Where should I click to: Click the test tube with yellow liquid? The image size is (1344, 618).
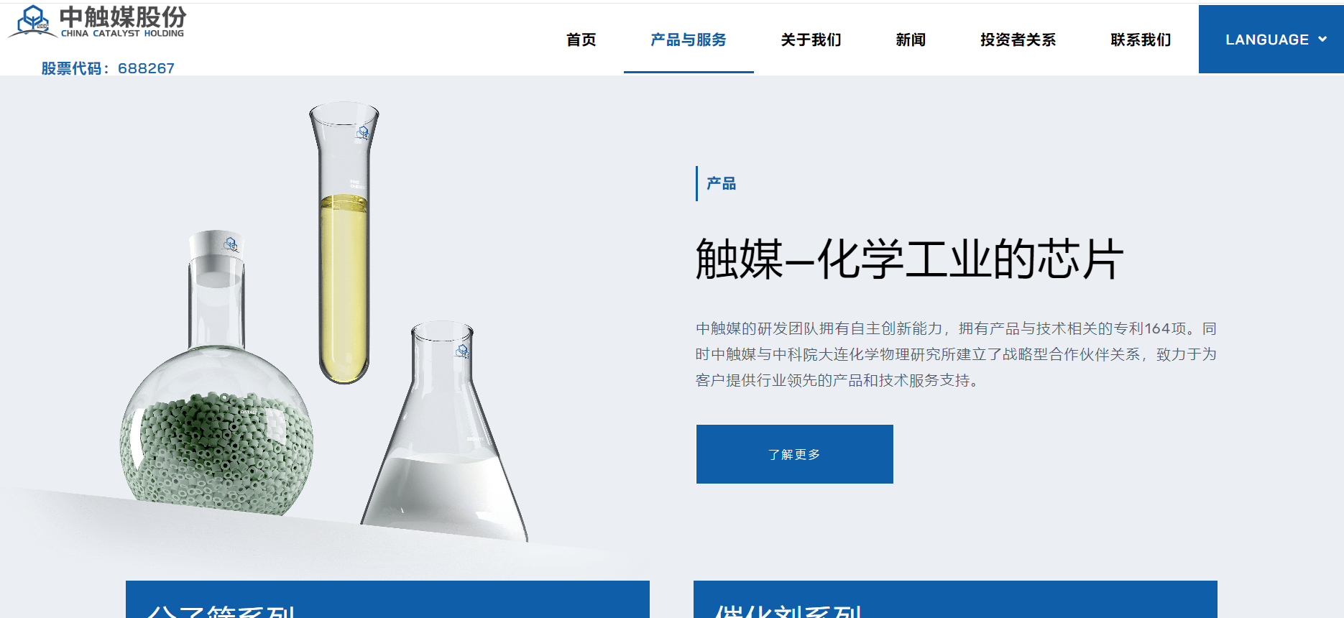coord(344,242)
